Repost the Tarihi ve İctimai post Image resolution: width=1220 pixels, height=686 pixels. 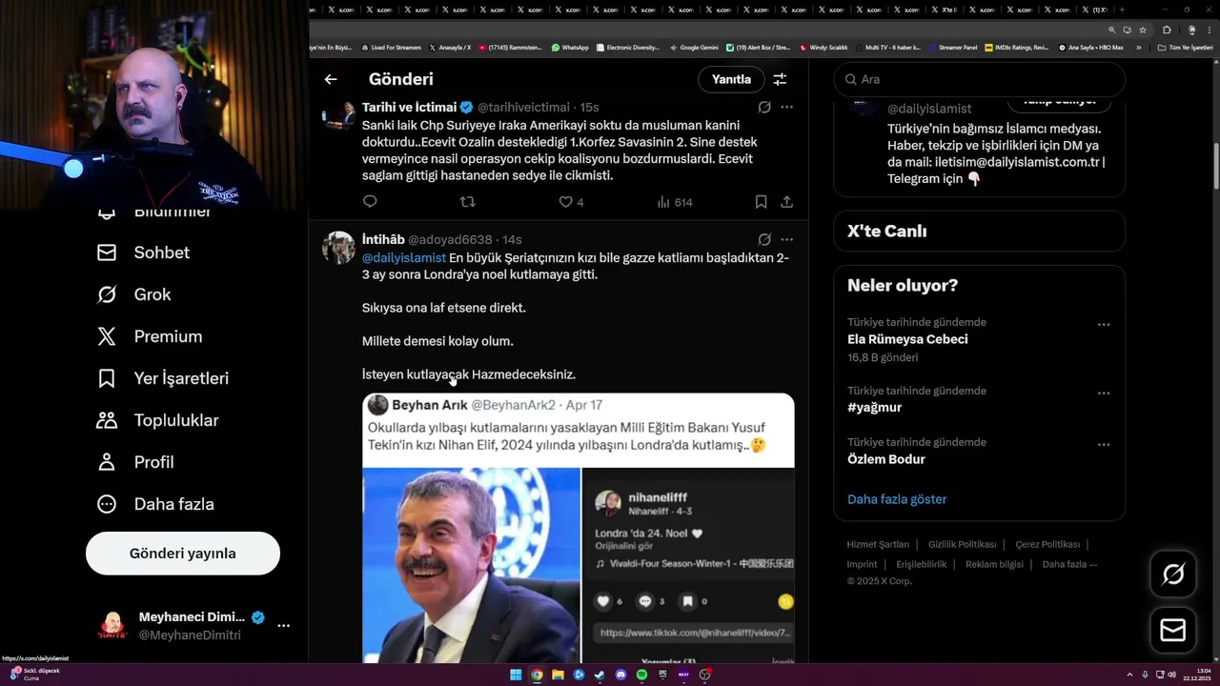coord(467,202)
